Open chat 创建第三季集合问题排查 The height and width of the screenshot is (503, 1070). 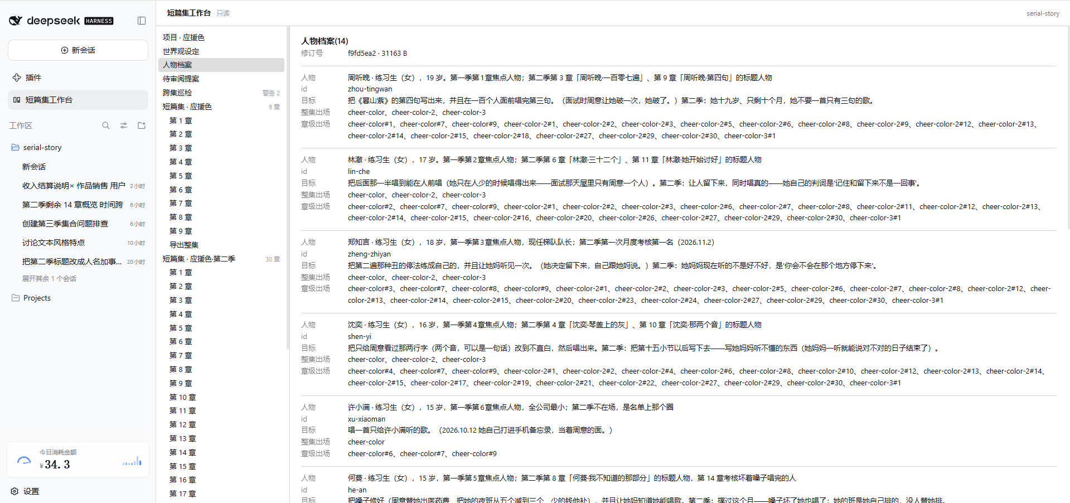coord(78,224)
